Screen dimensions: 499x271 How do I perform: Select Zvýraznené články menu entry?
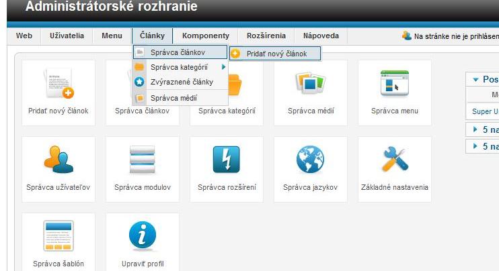182,82
